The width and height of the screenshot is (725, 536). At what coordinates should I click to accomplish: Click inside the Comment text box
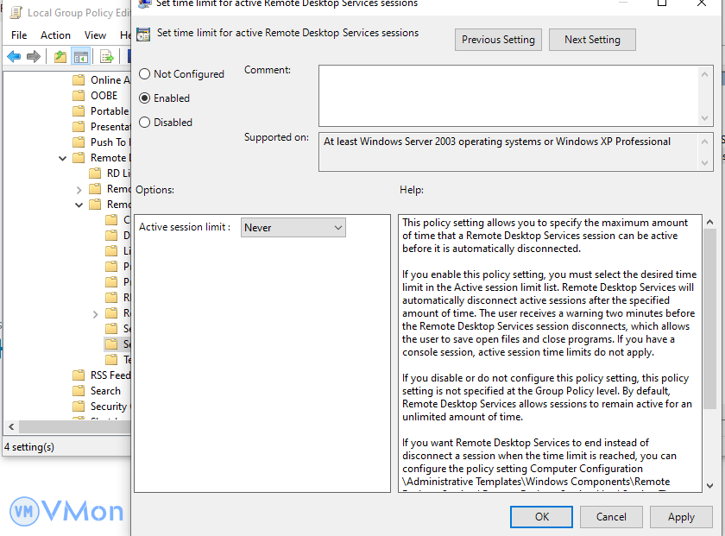(x=507, y=96)
